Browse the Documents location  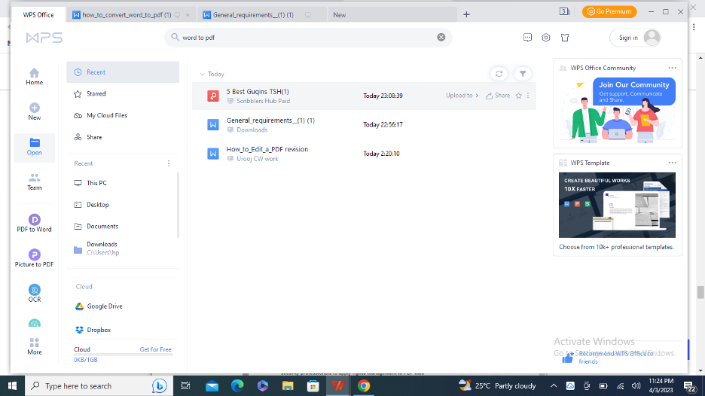pos(122,226)
